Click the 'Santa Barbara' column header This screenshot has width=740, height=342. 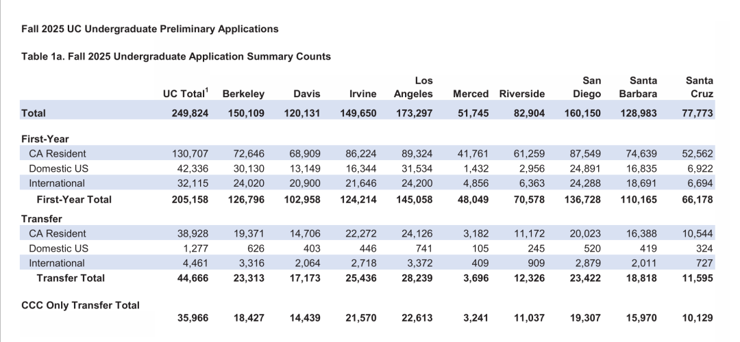(x=638, y=87)
